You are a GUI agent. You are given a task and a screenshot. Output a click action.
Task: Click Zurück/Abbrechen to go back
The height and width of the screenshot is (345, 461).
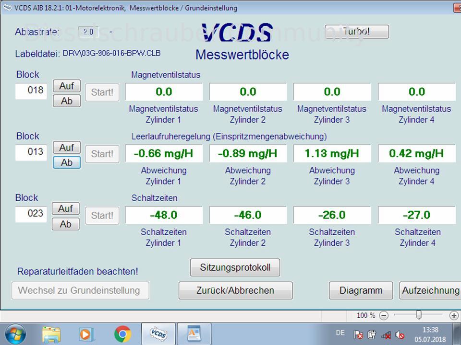235,290
